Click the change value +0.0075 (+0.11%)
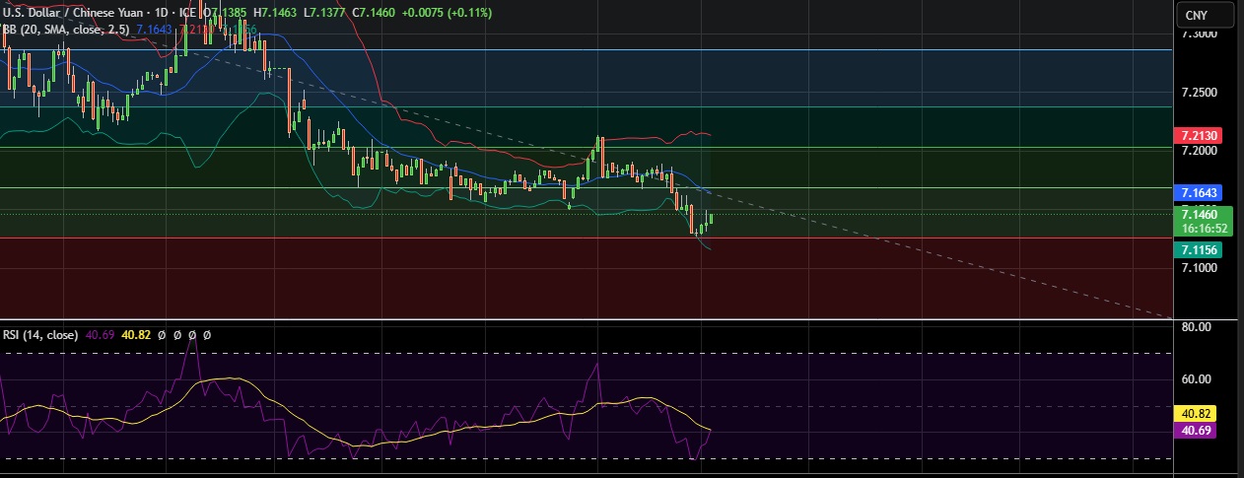This screenshot has width=1244, height=478. pos(445,13)
